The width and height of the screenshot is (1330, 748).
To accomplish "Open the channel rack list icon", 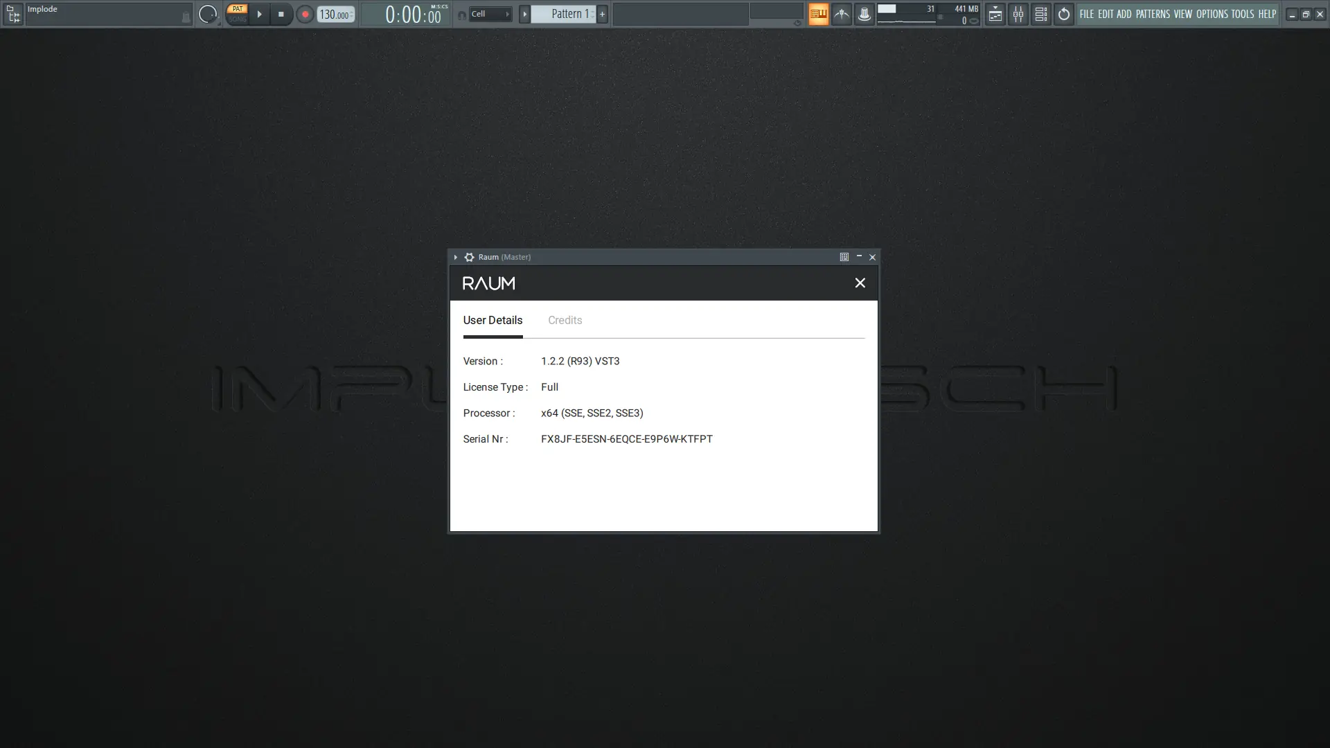I will [1040, 14].
